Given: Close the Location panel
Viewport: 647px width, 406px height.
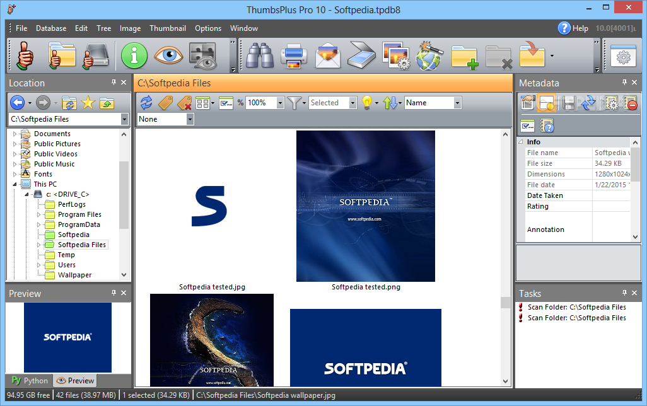Looking at the screenshot, I should [x=124, y=83].
